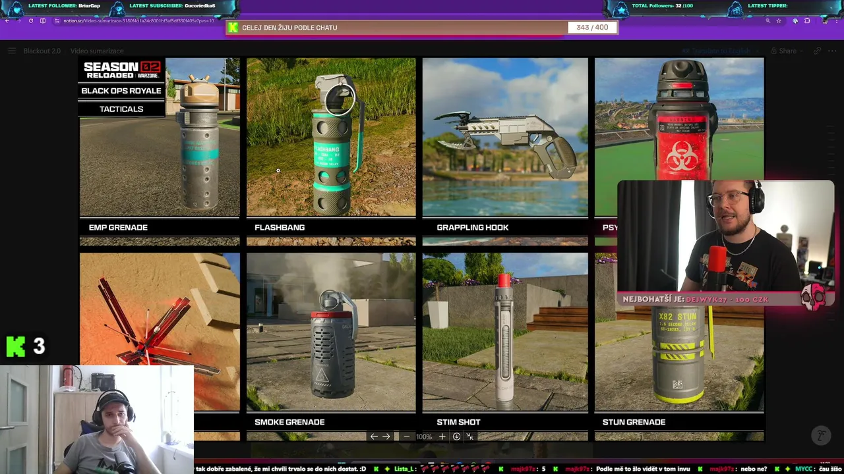Viewport: 844px width, 474px height.
Task: Click the notion.so address bar URL
Action: coord(138,21)
